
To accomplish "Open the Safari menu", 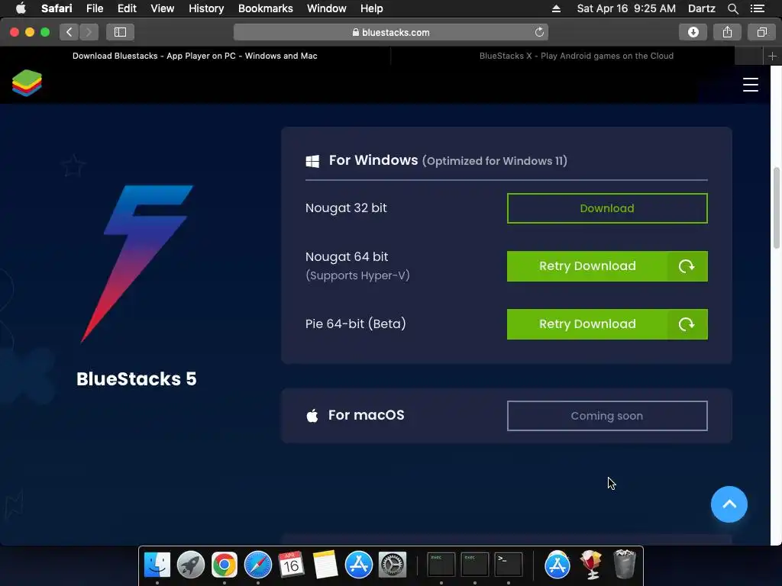I will (57, 8).
